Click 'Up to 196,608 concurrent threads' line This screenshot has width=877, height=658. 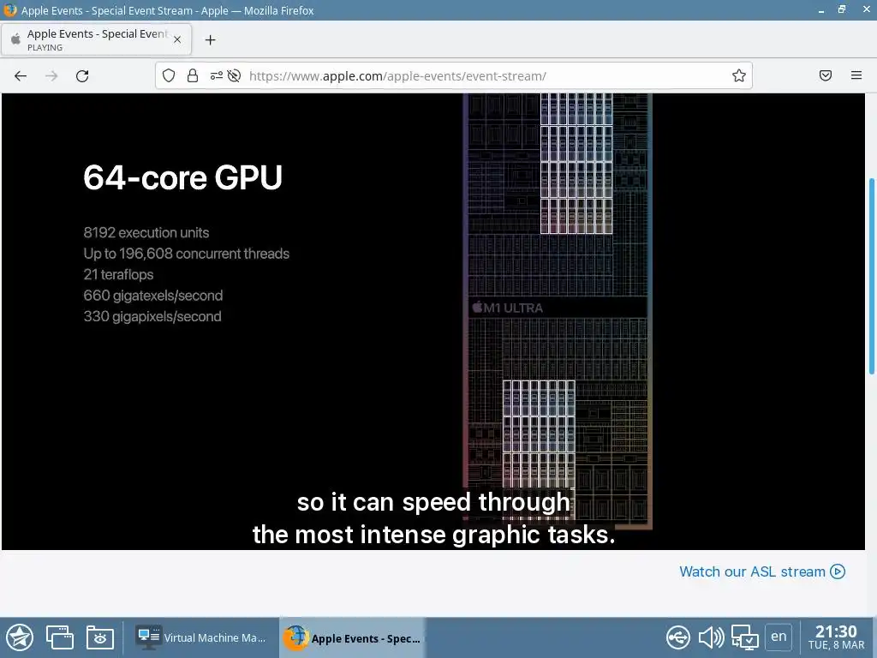pyautogui.click(x=186, y=254)
